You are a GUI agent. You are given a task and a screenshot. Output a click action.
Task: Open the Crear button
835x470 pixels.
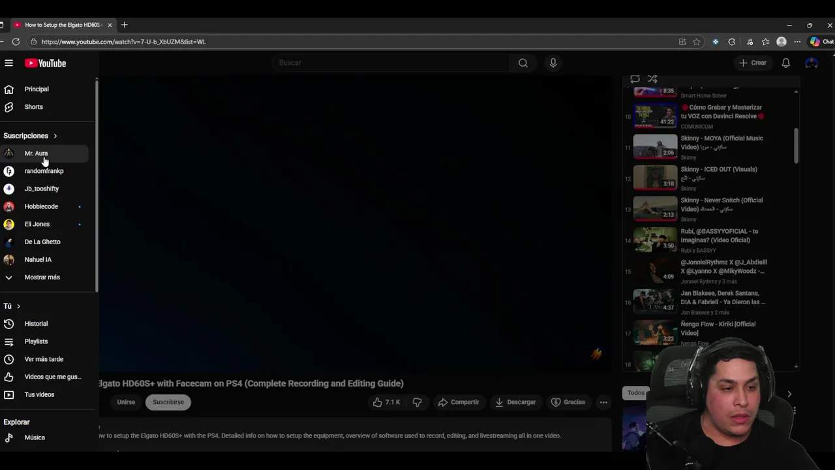(x=753, y=63)
